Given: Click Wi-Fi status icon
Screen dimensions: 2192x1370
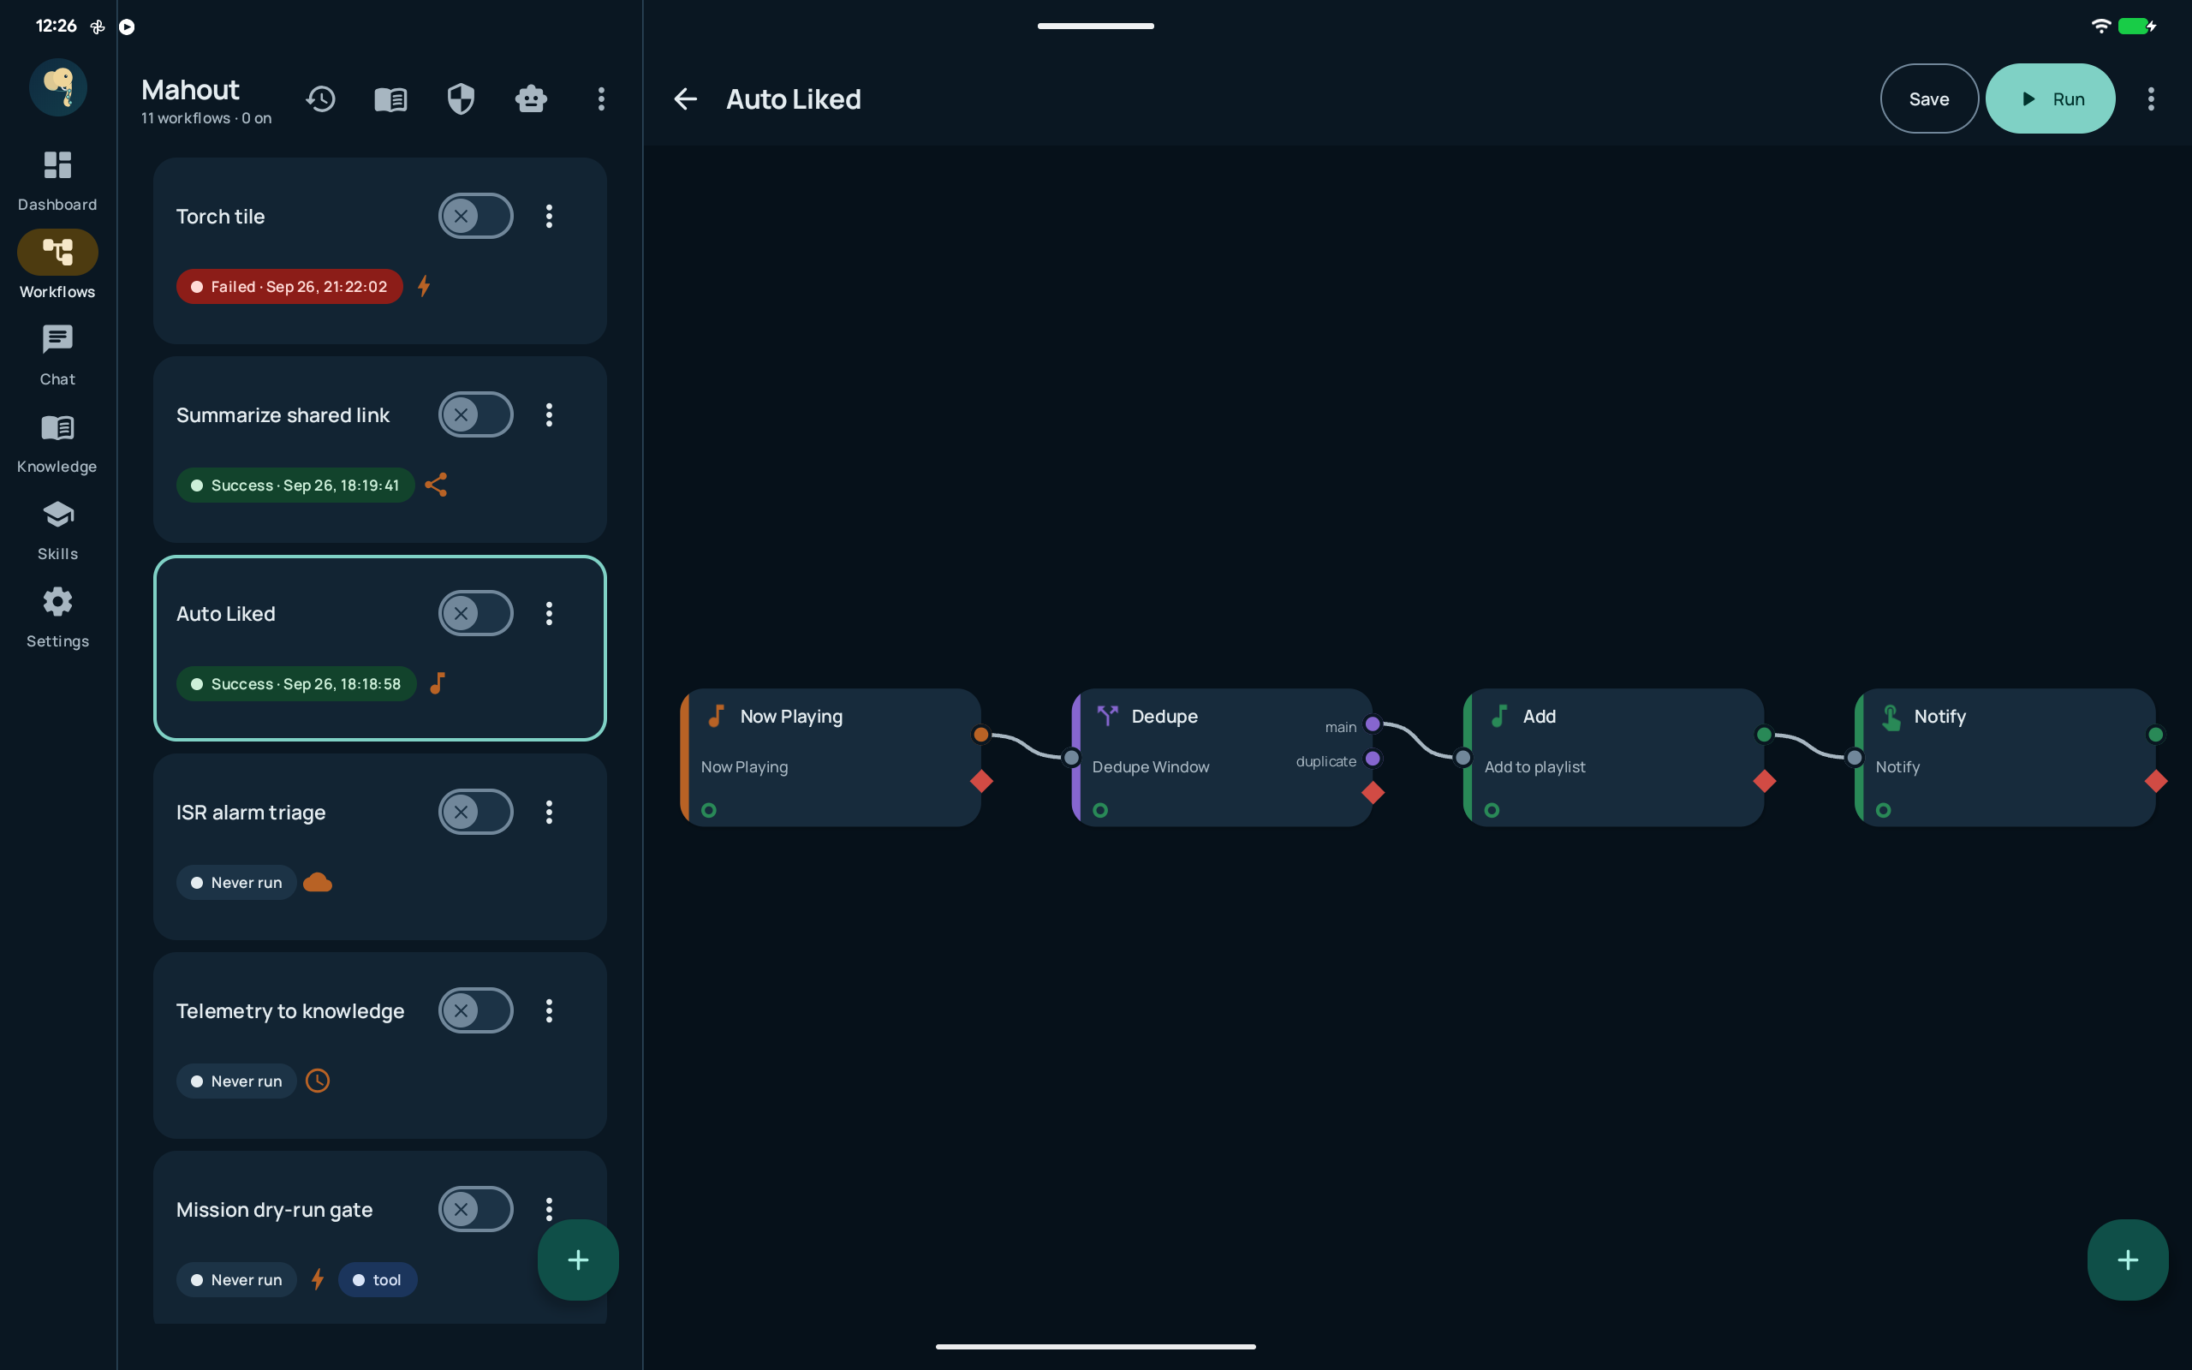Looking at the screenshot, I should [x=2100, y=27].
